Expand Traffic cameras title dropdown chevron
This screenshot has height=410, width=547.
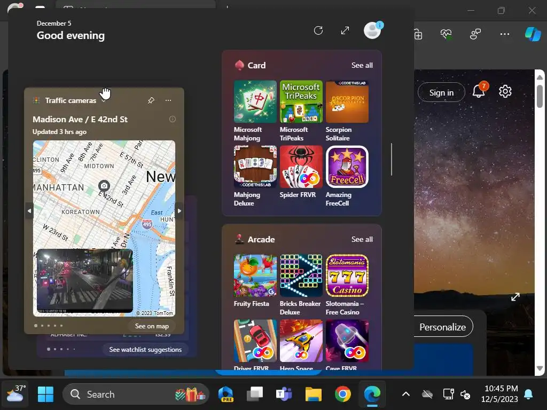click(103, 101)
